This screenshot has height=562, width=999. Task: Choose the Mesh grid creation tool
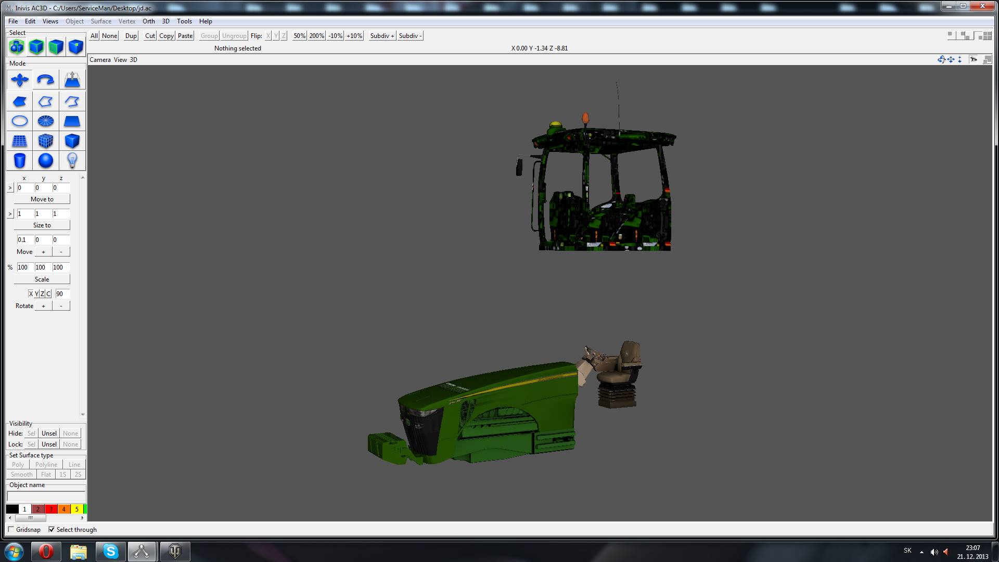click(x=20, y=141)
